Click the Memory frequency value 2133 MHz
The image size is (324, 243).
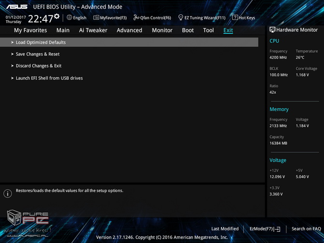tap(278, 126)
